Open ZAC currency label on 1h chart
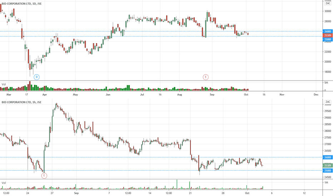The image size is (333, 196). 328,102
